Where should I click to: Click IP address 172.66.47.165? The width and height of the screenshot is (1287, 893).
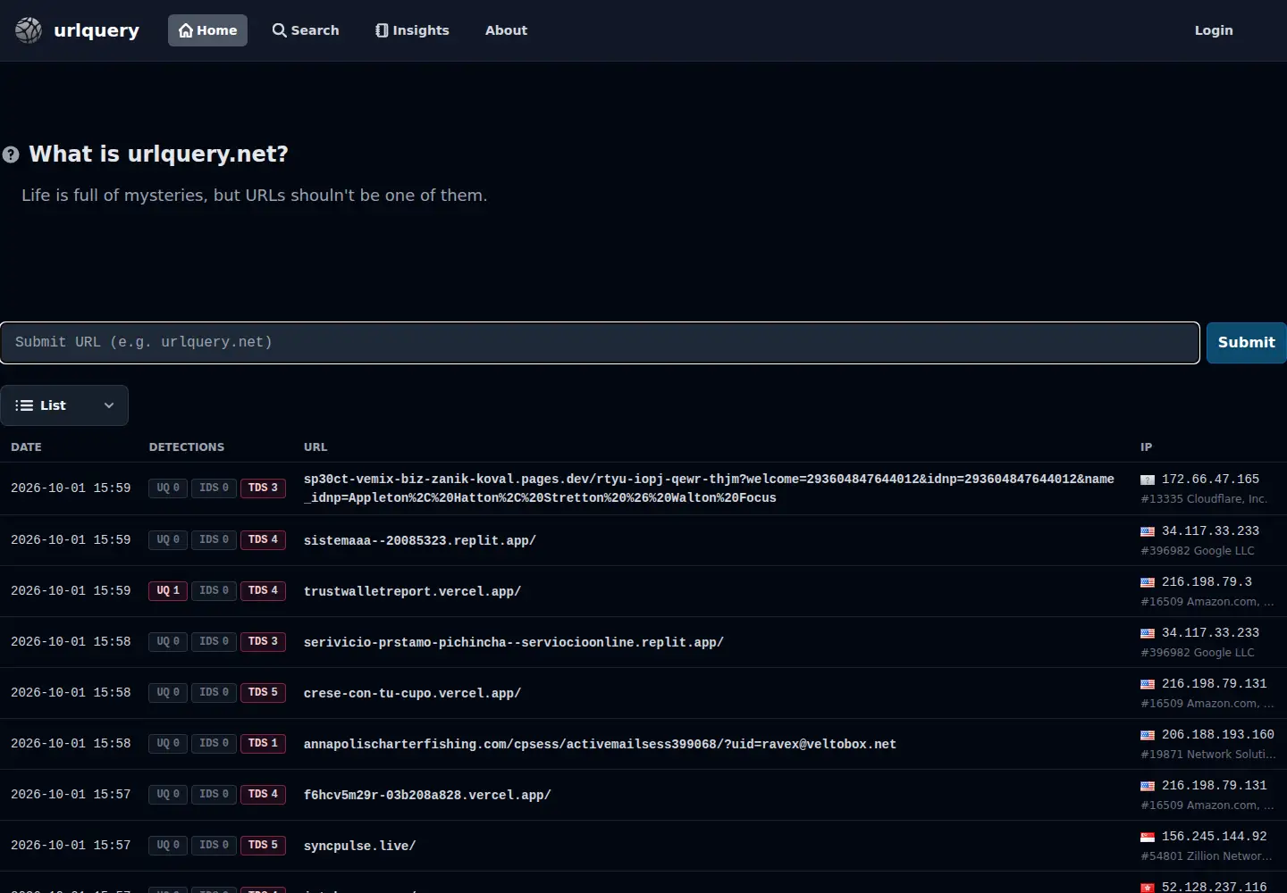coord(1210,480)
